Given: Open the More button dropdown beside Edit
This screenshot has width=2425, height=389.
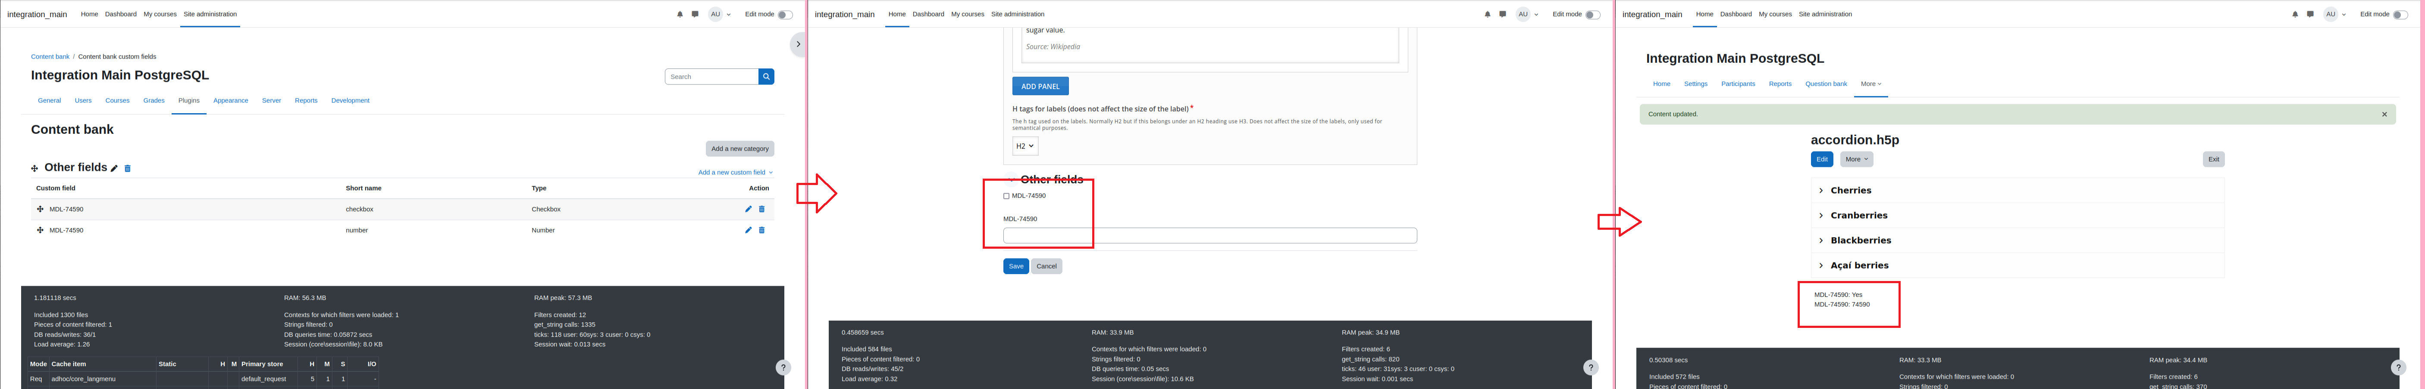Looking at the screenshot, I should (1856, 159).
